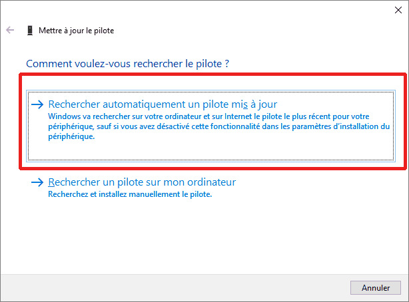This screenshot has height=302, width=409.
Task: Click the Mettre à jour le pilote title
Action: 76,31
